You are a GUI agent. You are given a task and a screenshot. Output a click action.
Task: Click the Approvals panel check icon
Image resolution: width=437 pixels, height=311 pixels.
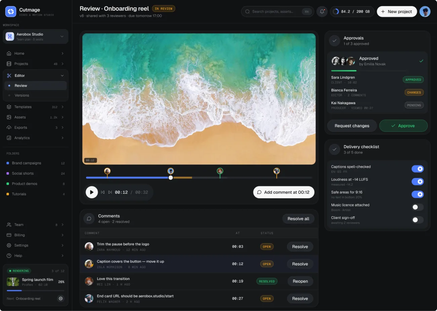[334, 41]
